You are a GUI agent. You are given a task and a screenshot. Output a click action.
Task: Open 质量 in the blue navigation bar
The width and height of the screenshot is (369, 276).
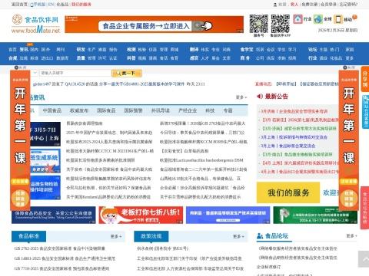[81, 58]
